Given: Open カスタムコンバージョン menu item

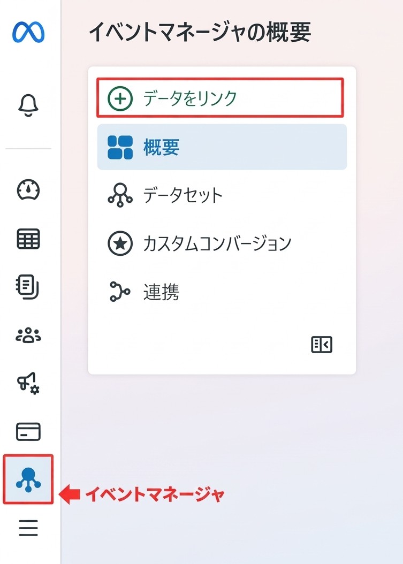Looking at the screenshot, I should (x=222, y=243).
